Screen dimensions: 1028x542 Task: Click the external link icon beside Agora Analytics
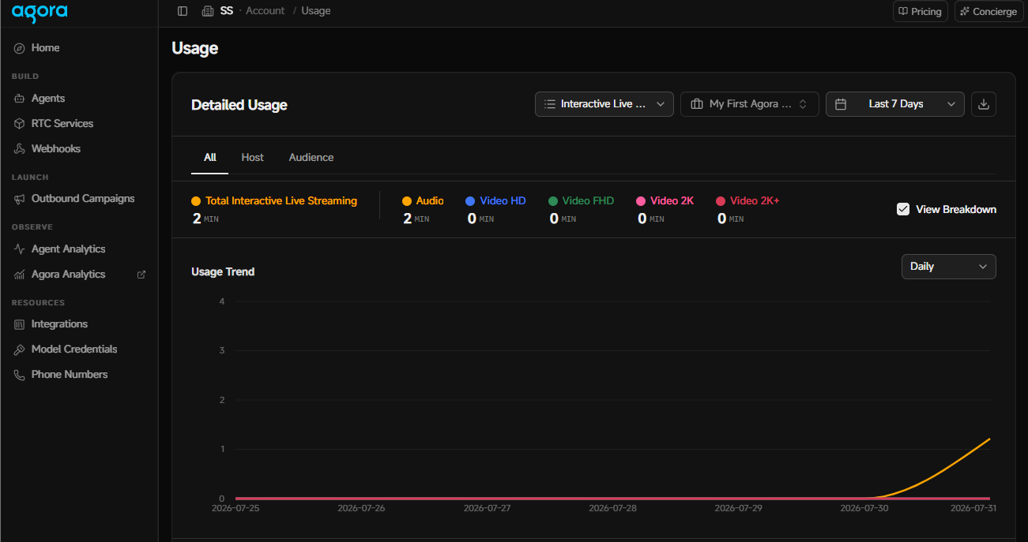[141, 275]
